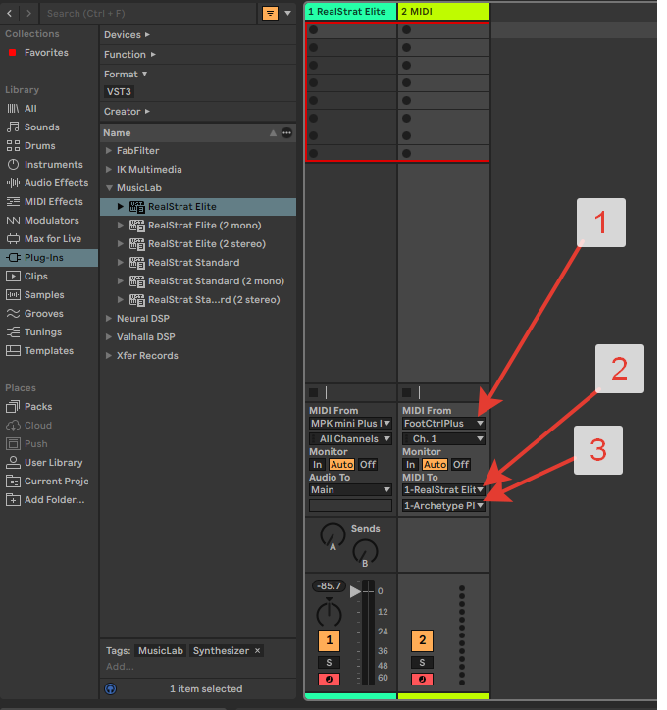
Task: Expand the Xfer Records folder
Action: (x=109, y=355)
